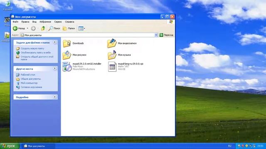Image resolution: width=266 pixels, height=149 pixels.
Task: Open the Views mode dropdown button
Action: (82, 29)
